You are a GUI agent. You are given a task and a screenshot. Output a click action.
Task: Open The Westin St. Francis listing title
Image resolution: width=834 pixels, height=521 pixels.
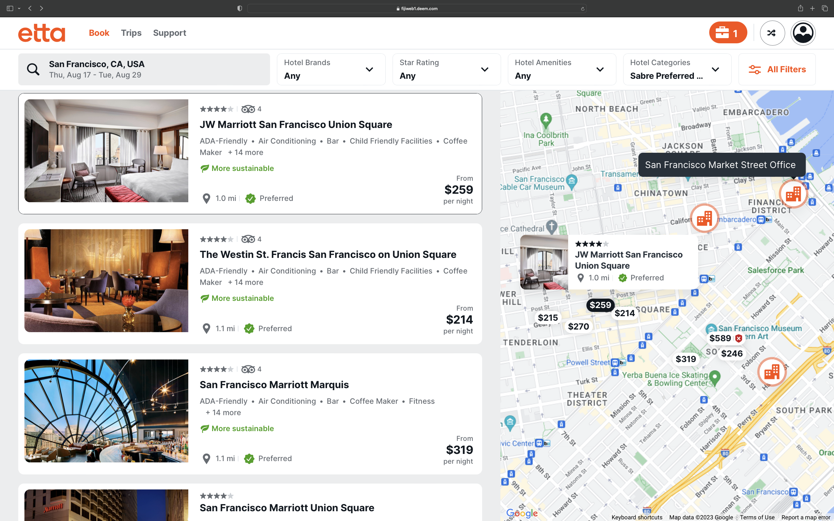tap(328, 254)
